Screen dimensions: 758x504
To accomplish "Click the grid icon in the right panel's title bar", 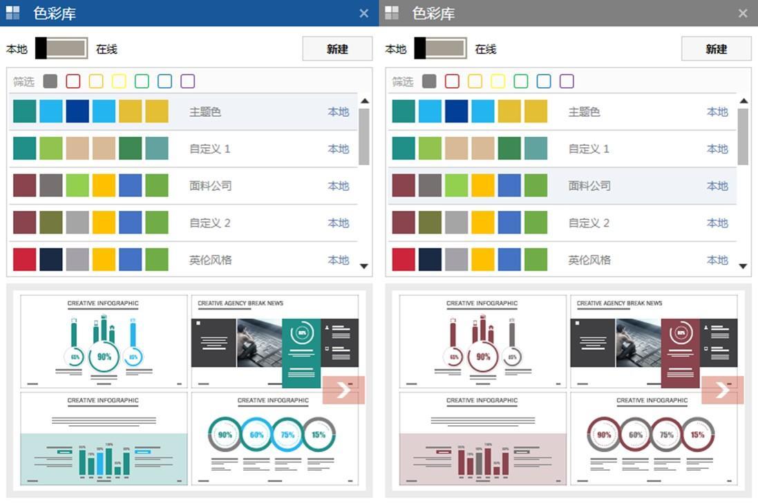I will point(392,13).
